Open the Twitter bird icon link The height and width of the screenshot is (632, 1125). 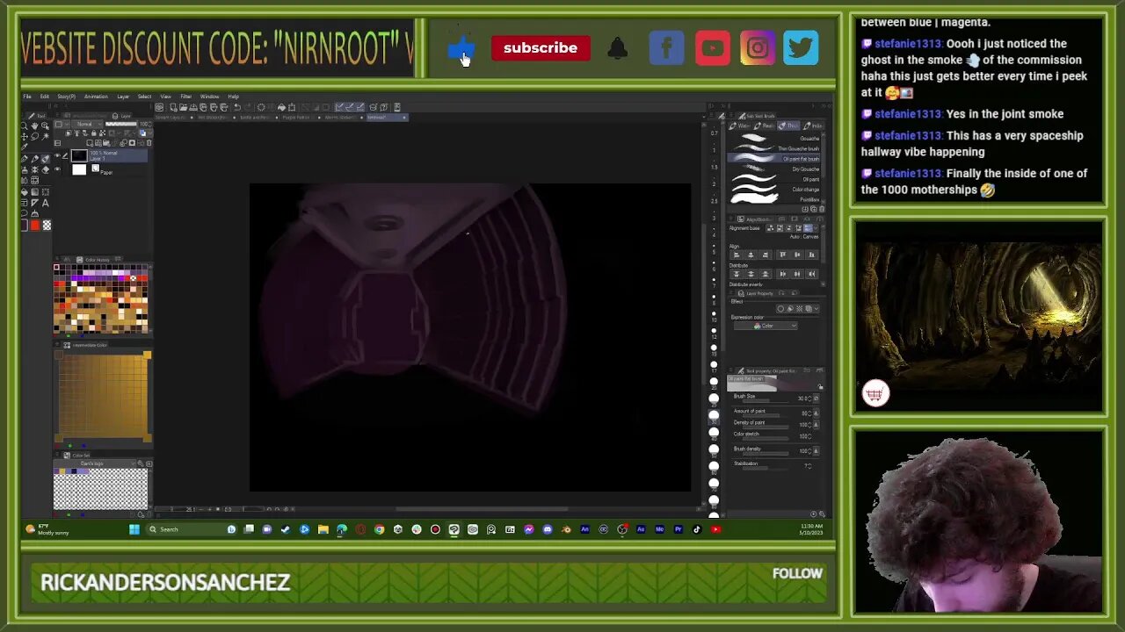pyautogui.click(x=801, y=48)
